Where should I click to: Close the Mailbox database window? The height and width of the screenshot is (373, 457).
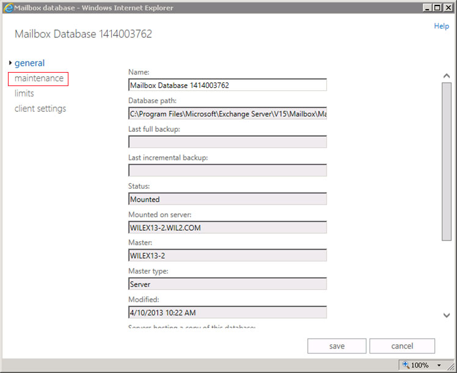[448, 8]
